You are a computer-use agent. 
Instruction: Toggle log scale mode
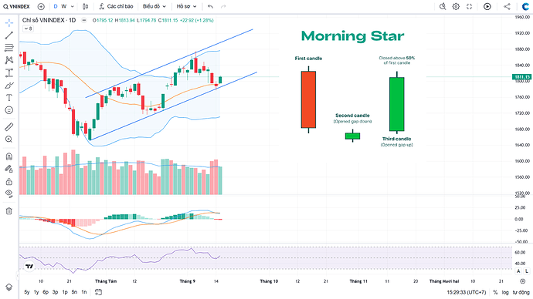point(505,292)
